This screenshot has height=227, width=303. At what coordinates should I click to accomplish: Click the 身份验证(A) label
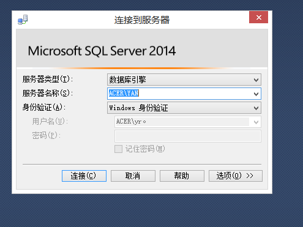44,107
